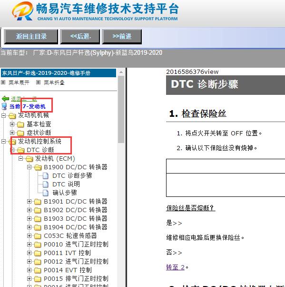Click the B1903 DC/DC 转换器 folder icon
Image resolution: width=285 pixels, height=287 pixels.
pos(38,219)
